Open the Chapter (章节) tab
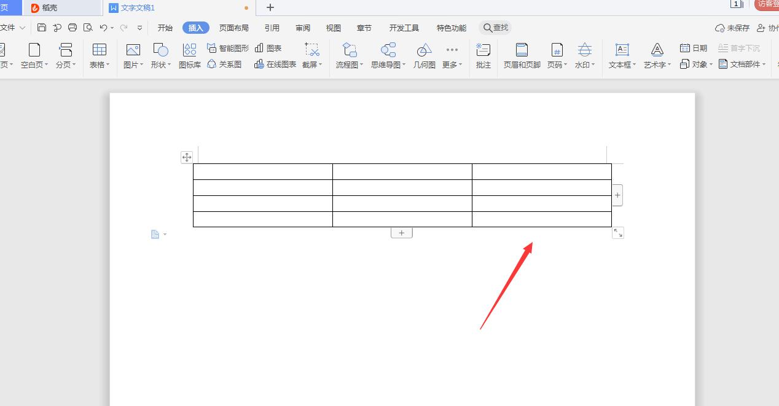This screenshot has width=779, height=406. (364, 28)
